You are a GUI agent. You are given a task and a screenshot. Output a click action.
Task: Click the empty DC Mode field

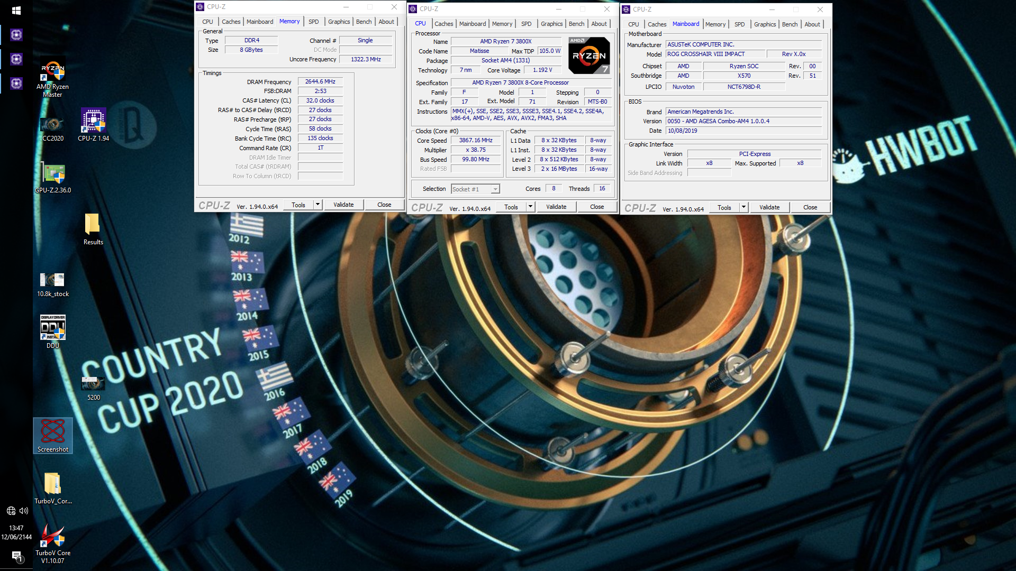pos(366,50)
